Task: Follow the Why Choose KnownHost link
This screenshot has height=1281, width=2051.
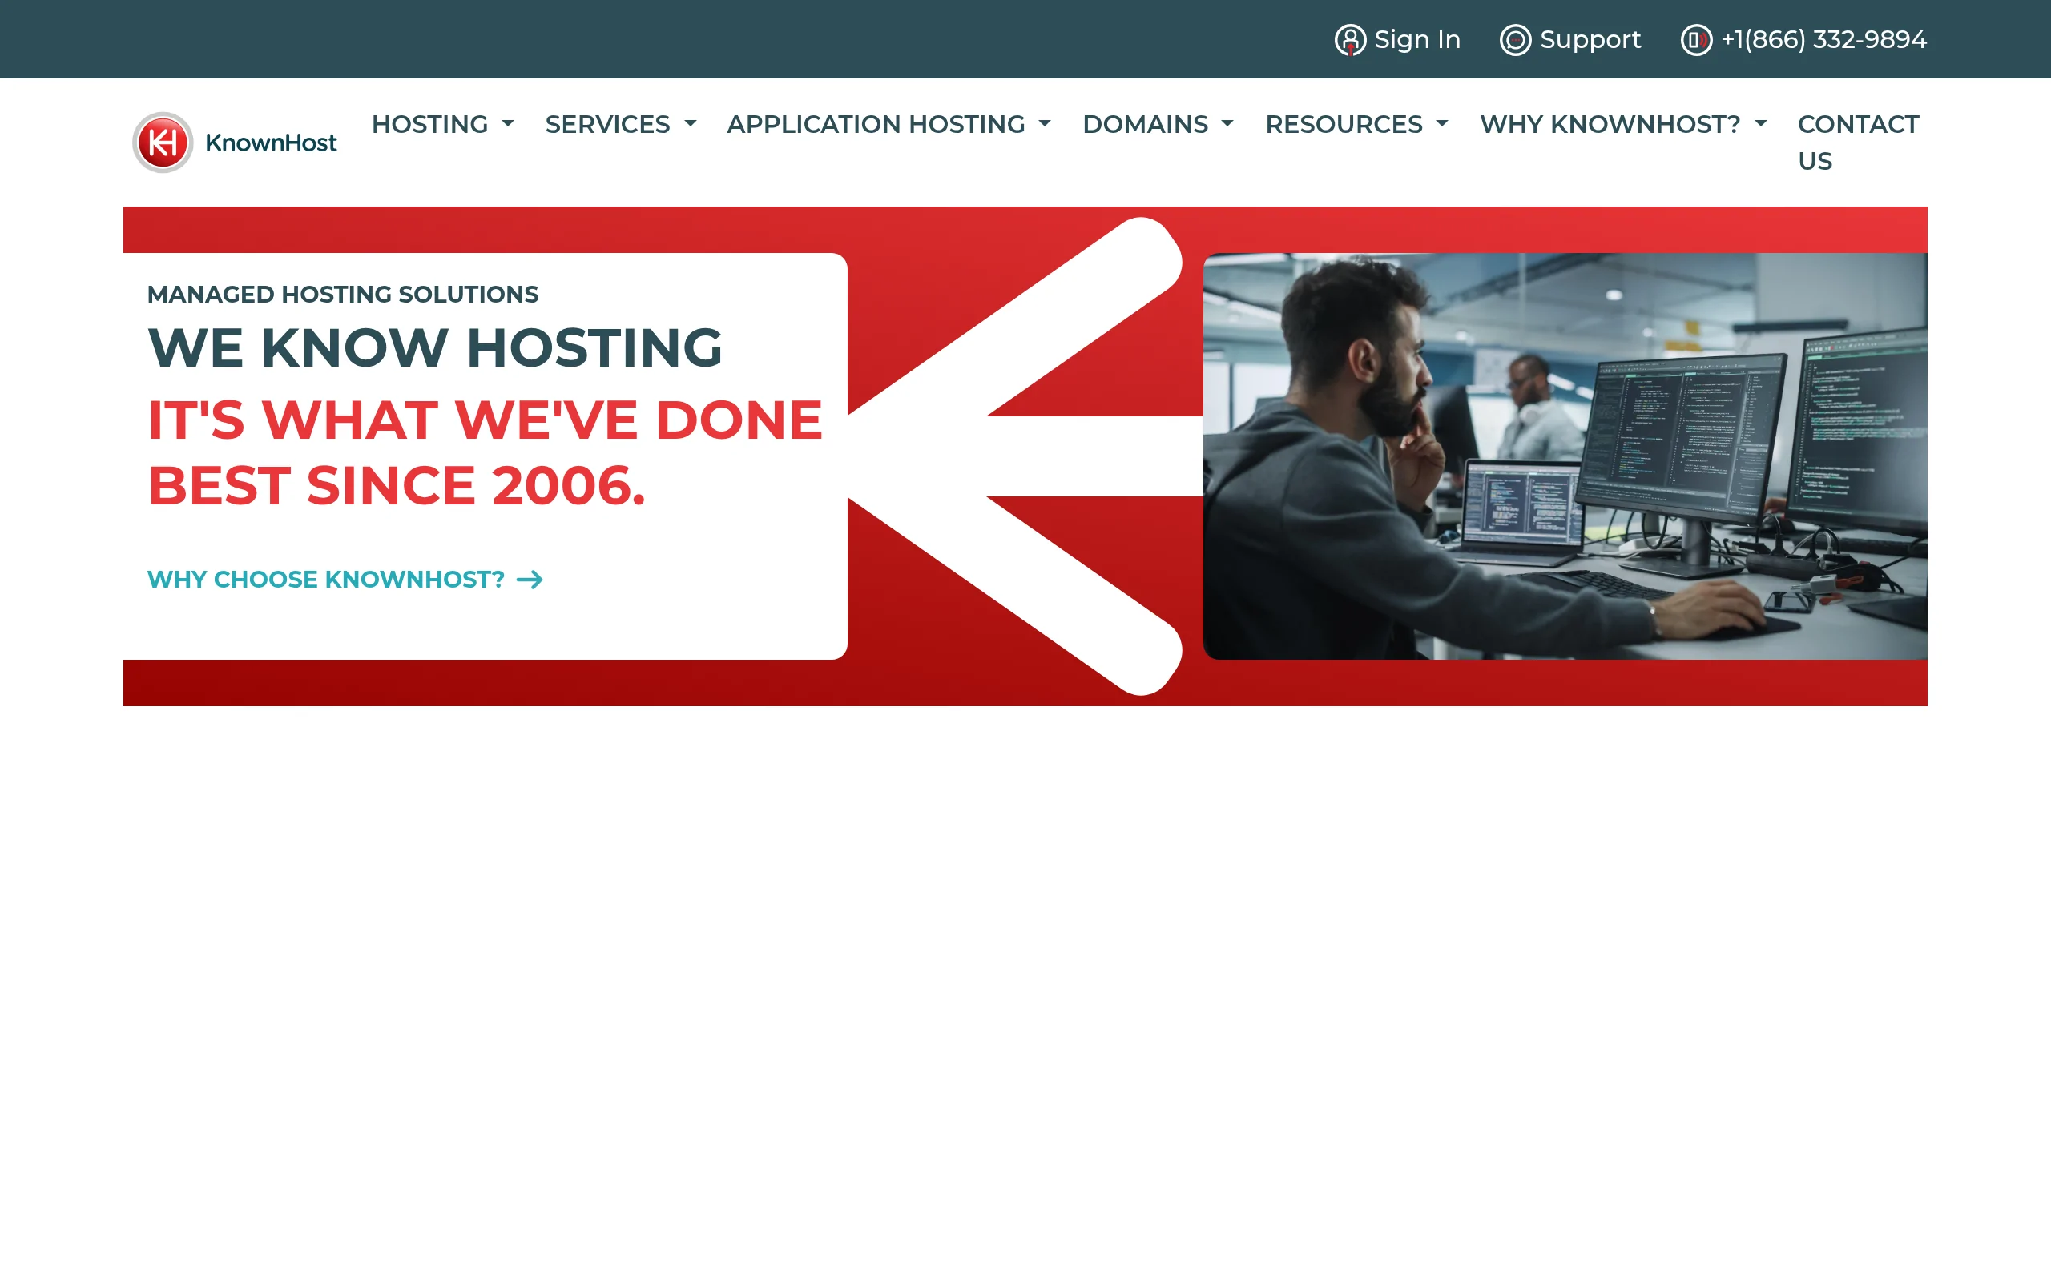Action: pyautogui.click(x=345, y=580)
